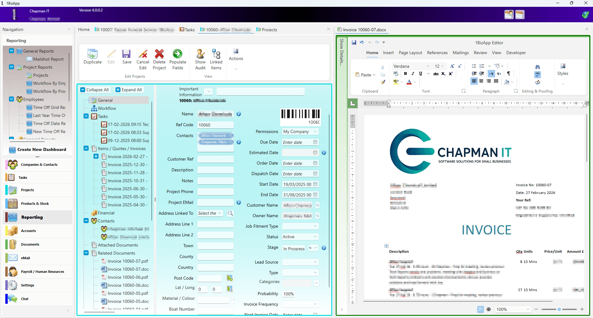Click the info icon next to Name field

coord(239,114)
